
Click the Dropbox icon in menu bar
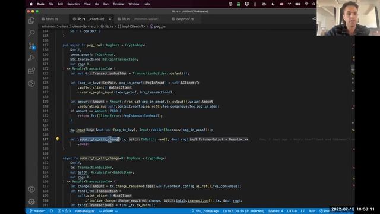pos(247,4)
